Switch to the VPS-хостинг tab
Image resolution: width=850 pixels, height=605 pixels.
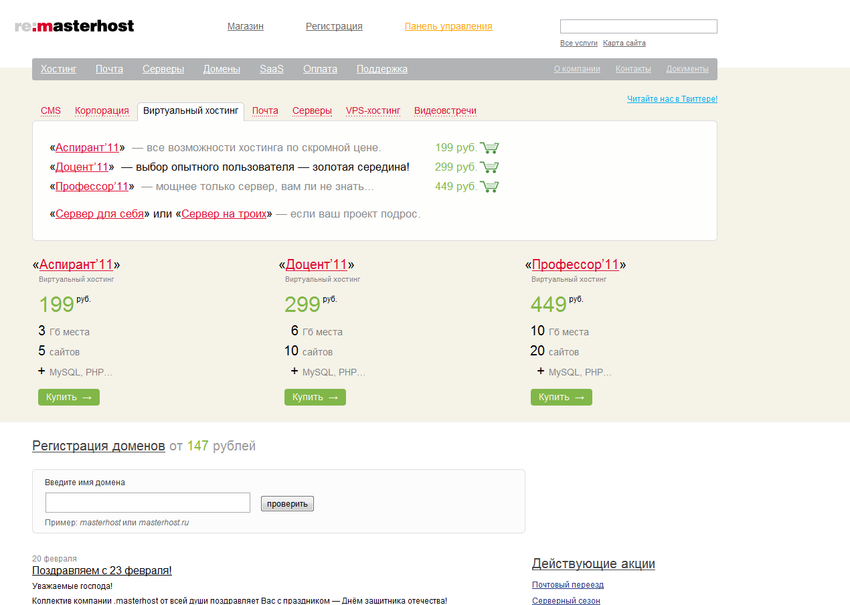click(x=373, y=111)
